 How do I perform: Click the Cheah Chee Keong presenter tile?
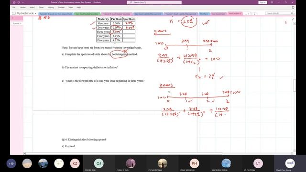pyautogui.click(x=290, y=163)
